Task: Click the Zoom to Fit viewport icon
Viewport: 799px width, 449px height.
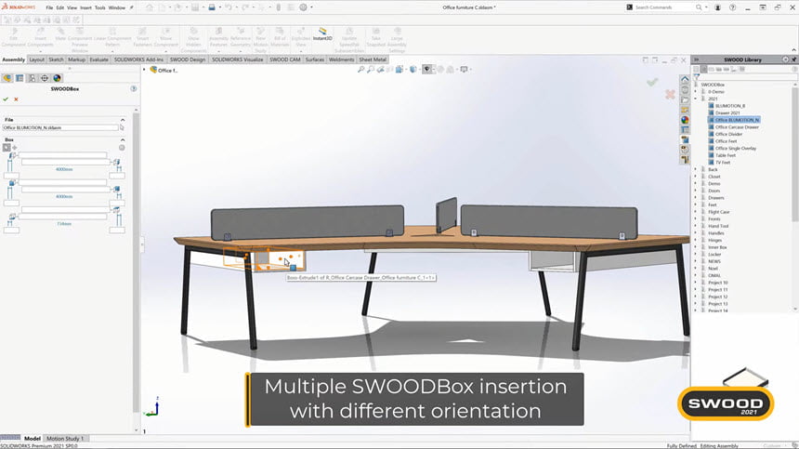Action: tap(360, 70)
